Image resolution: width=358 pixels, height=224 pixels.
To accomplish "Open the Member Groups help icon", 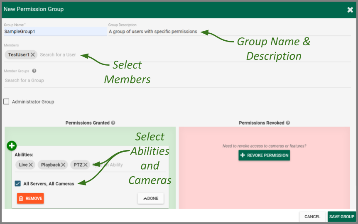I will point(34,71).
